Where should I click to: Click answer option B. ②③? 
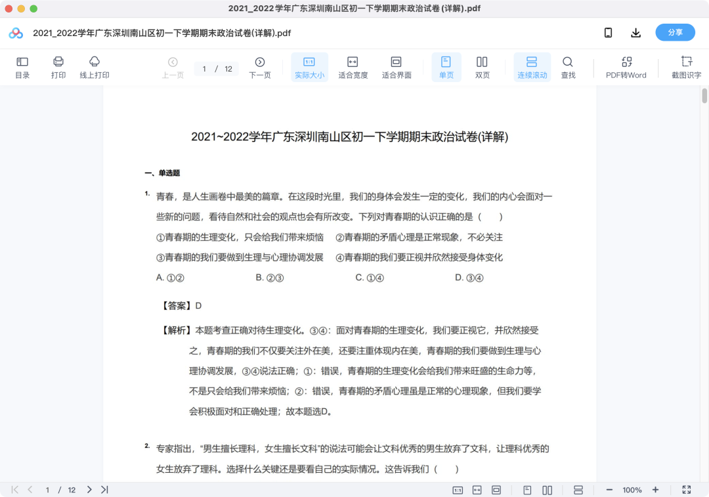[270, 278]
